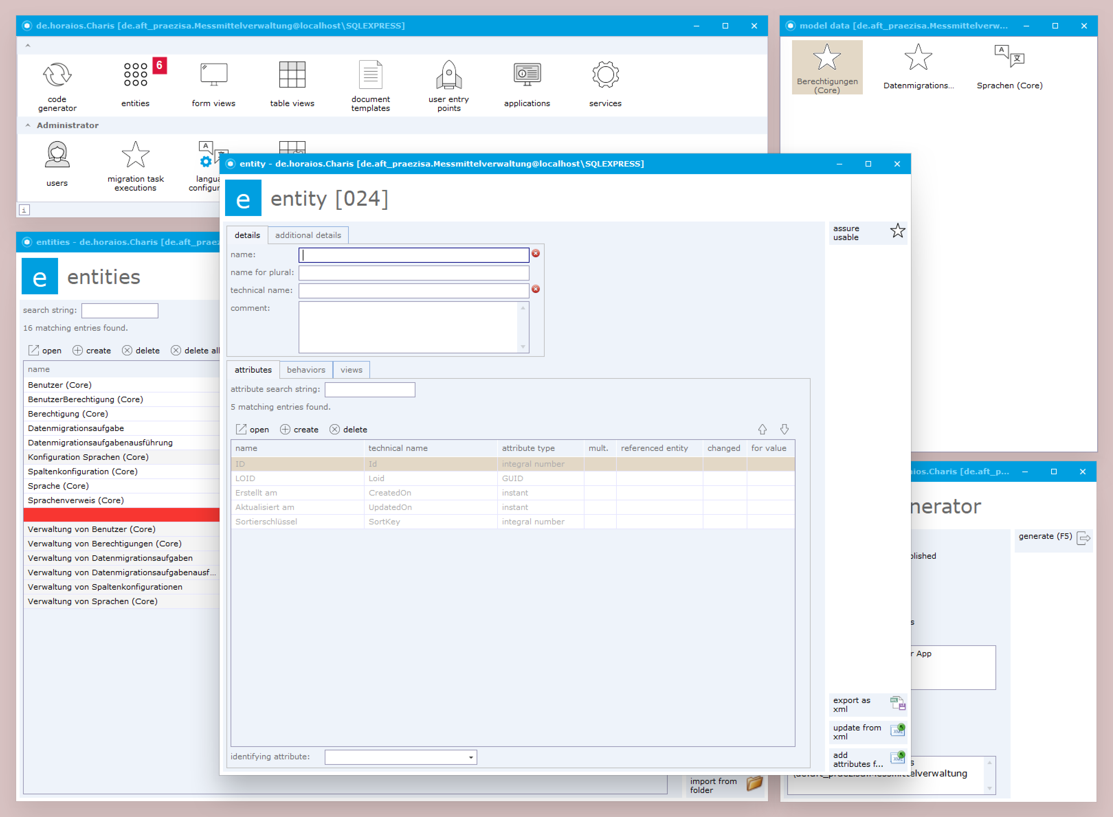Click import from folder button
The width and height of the screenshot is (1113, 817).
click(x=725, y=785)
